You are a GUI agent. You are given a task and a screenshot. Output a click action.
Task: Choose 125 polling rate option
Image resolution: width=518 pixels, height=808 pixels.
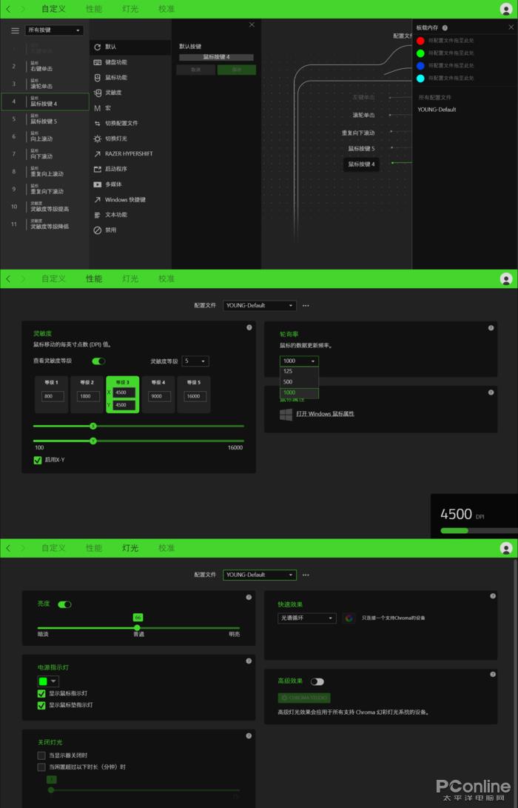click(299, 371)
